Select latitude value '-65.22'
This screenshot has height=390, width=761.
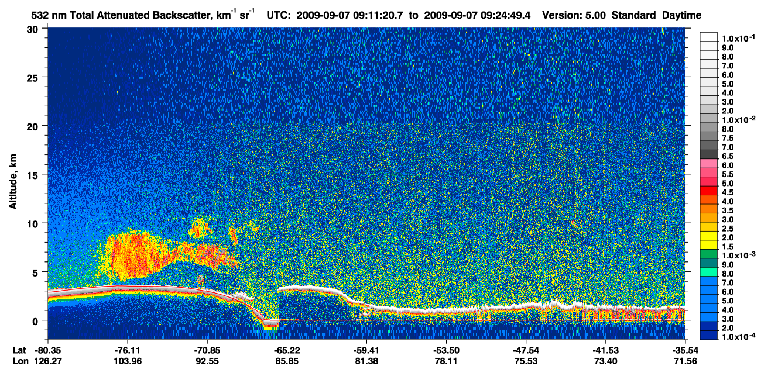click(x=287, y=350)
